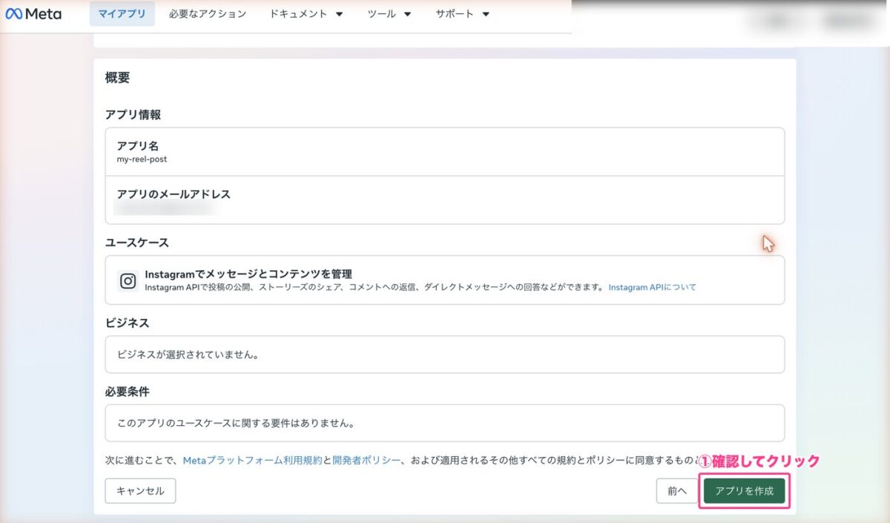
Task: Open the 開発者ポリシー link
Action: 366,461
